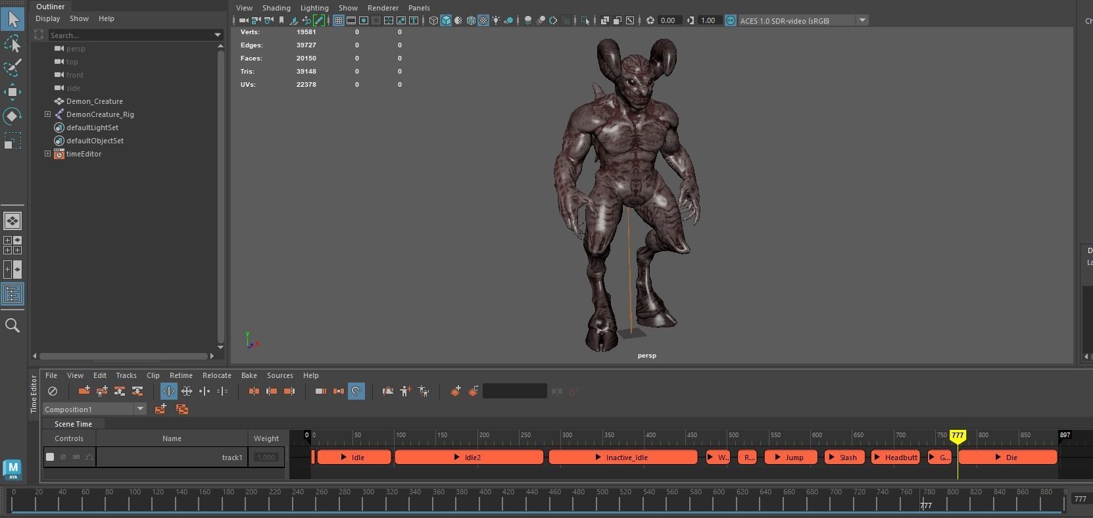Open the Outliner Display menu
The width and height of the screenshot is (1093, 518).
47,18
